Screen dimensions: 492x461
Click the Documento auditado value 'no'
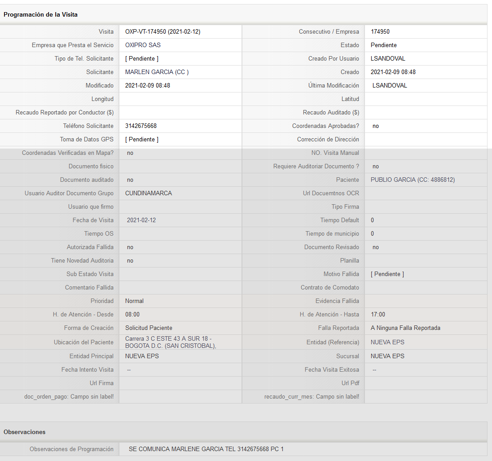tap(130, 180)
